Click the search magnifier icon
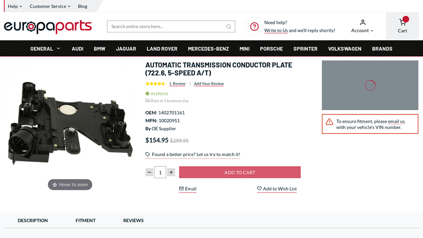The height and width of the screenshot is (238, 423). [228, 26]
